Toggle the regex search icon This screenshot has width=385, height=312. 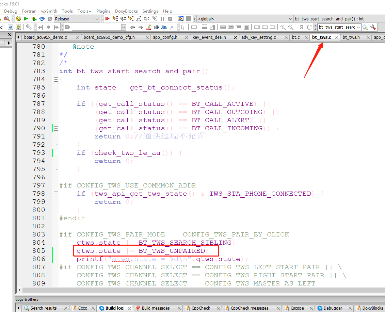(x=172, y=27)
